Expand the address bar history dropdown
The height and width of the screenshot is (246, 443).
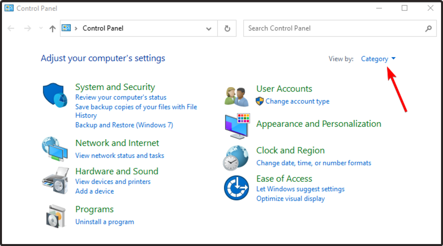(x=209, y=29)
